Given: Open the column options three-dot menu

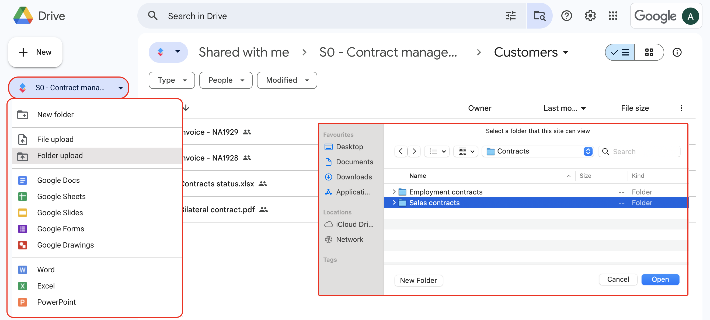Looking at the screenshot, I should [681, 108].
